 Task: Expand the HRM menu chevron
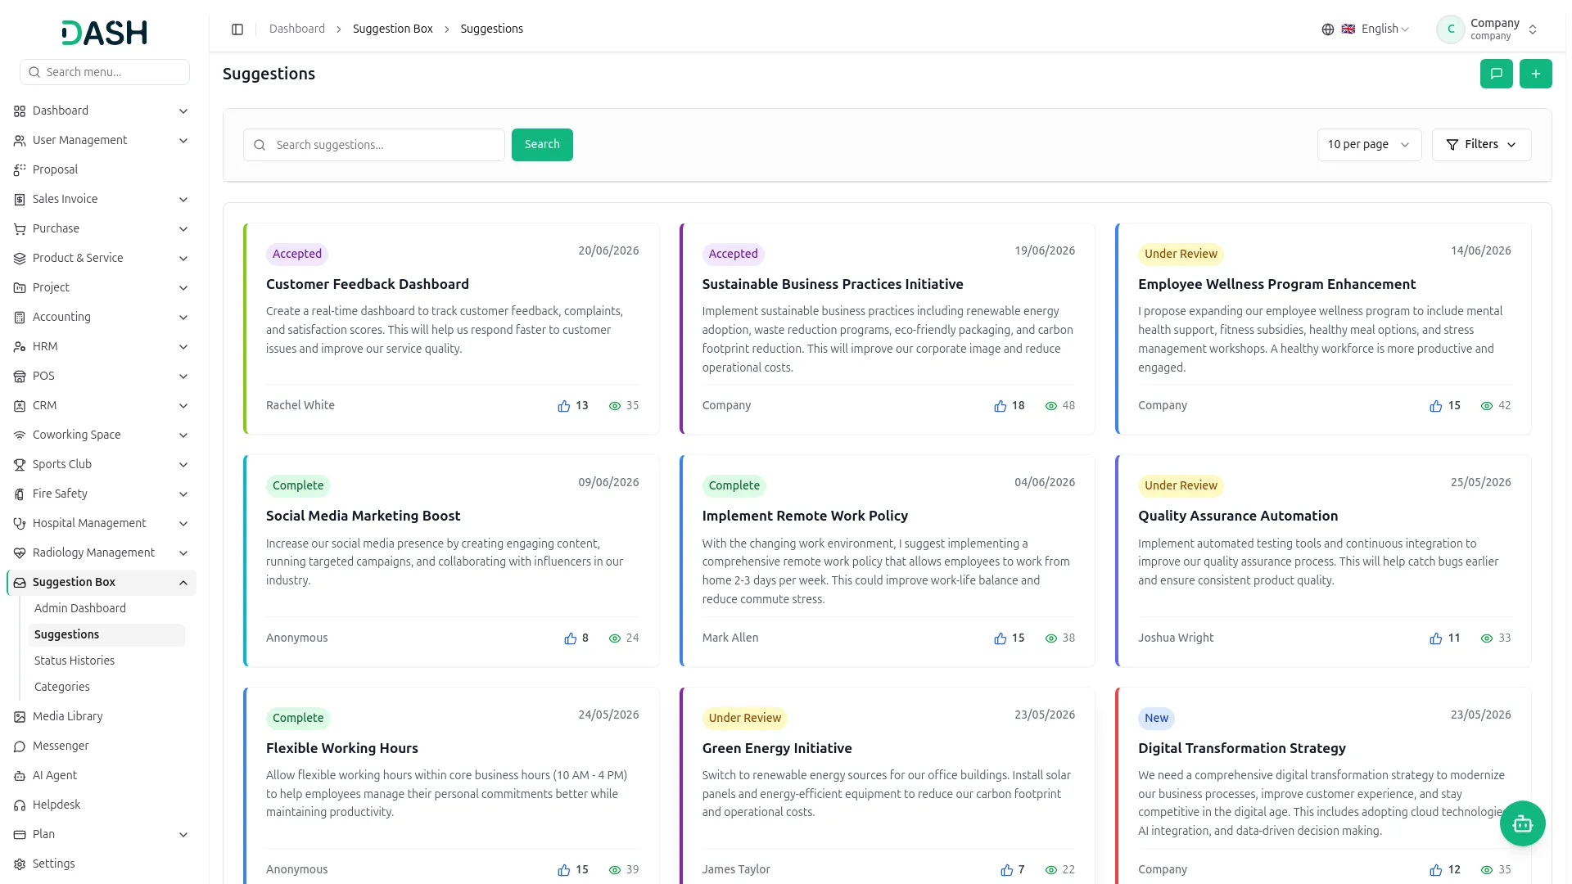pyautogui.click(x=183, y=347)
